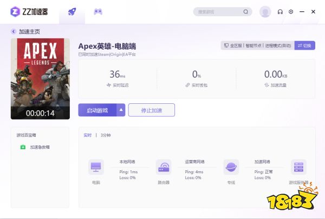
Task: Click the 加速主页 back label
Action: click(x=29, y=32)
